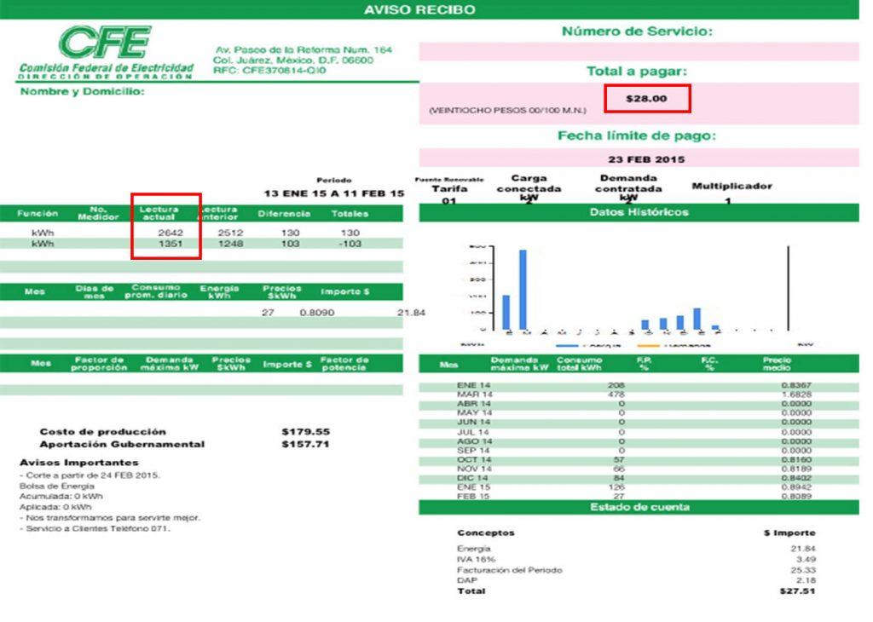This screenshot has width=873, height=622.
Task: Click the 'Aportación Gubernamental' label
Action: 122,445
